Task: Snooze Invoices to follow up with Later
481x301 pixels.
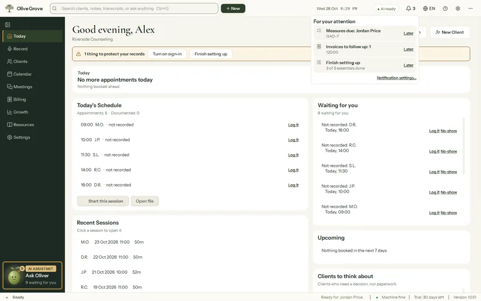Action: click(408, 49)
